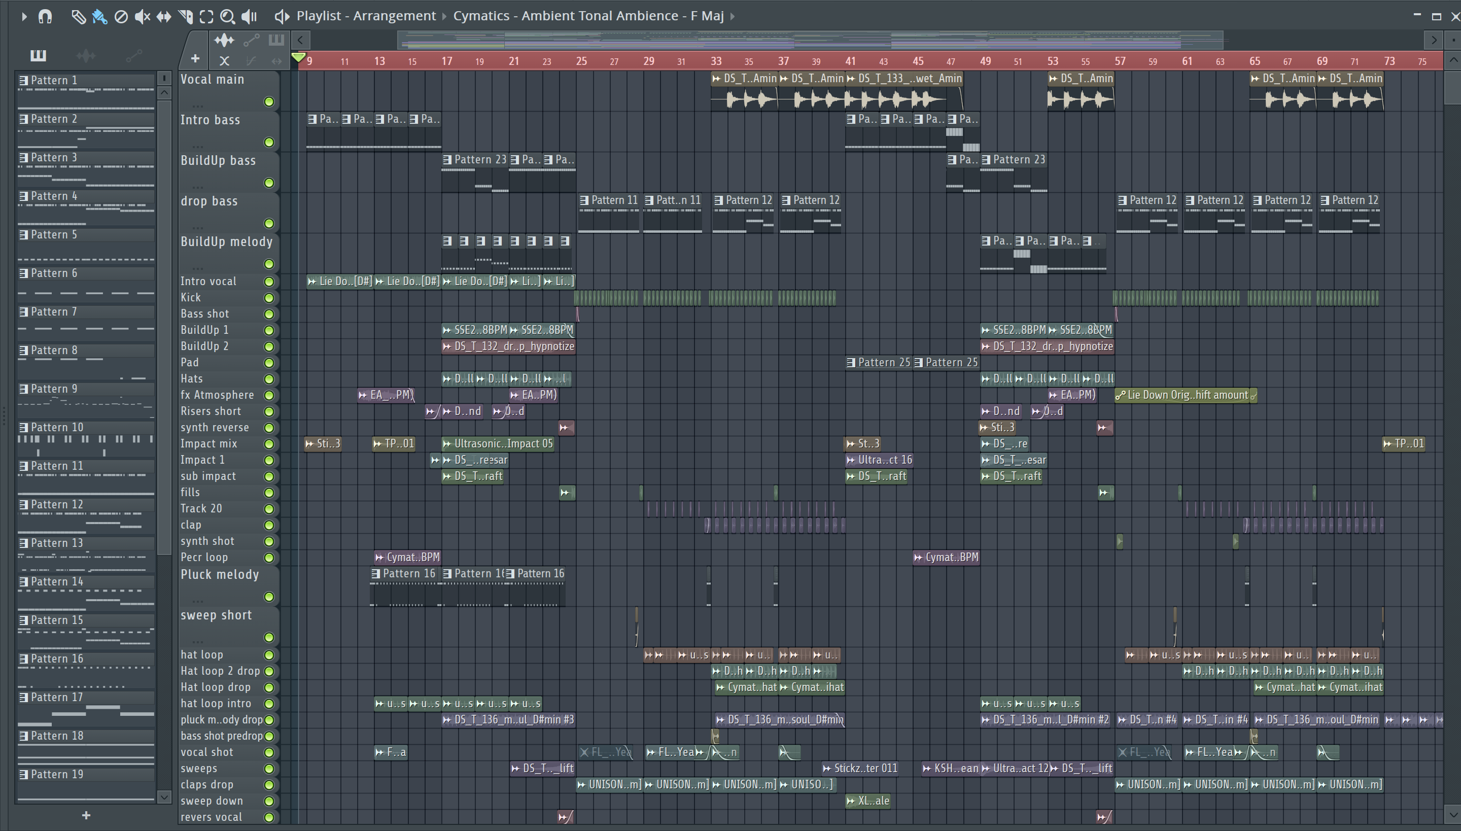1461x831 pixels.
Task: Open Pattern 8 clip menu icon
Action: 23,351
